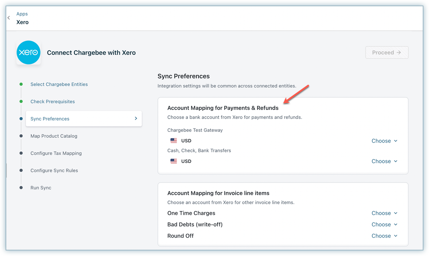
Task: Select Map Product Catalog step
Action: [54, 136]
